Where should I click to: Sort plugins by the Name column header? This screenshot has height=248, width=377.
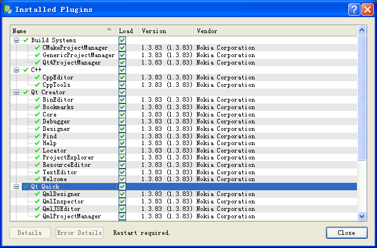63,31
